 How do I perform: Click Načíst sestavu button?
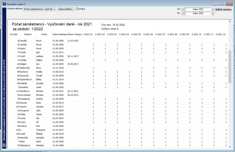[x=223, y=9]
